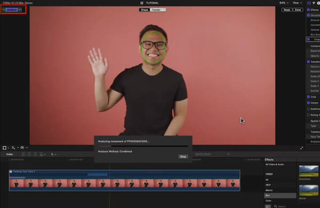Toggle the blur effect checkbox below Effects
This screenshot has height=208, width=320.
(x=308, y=15)
